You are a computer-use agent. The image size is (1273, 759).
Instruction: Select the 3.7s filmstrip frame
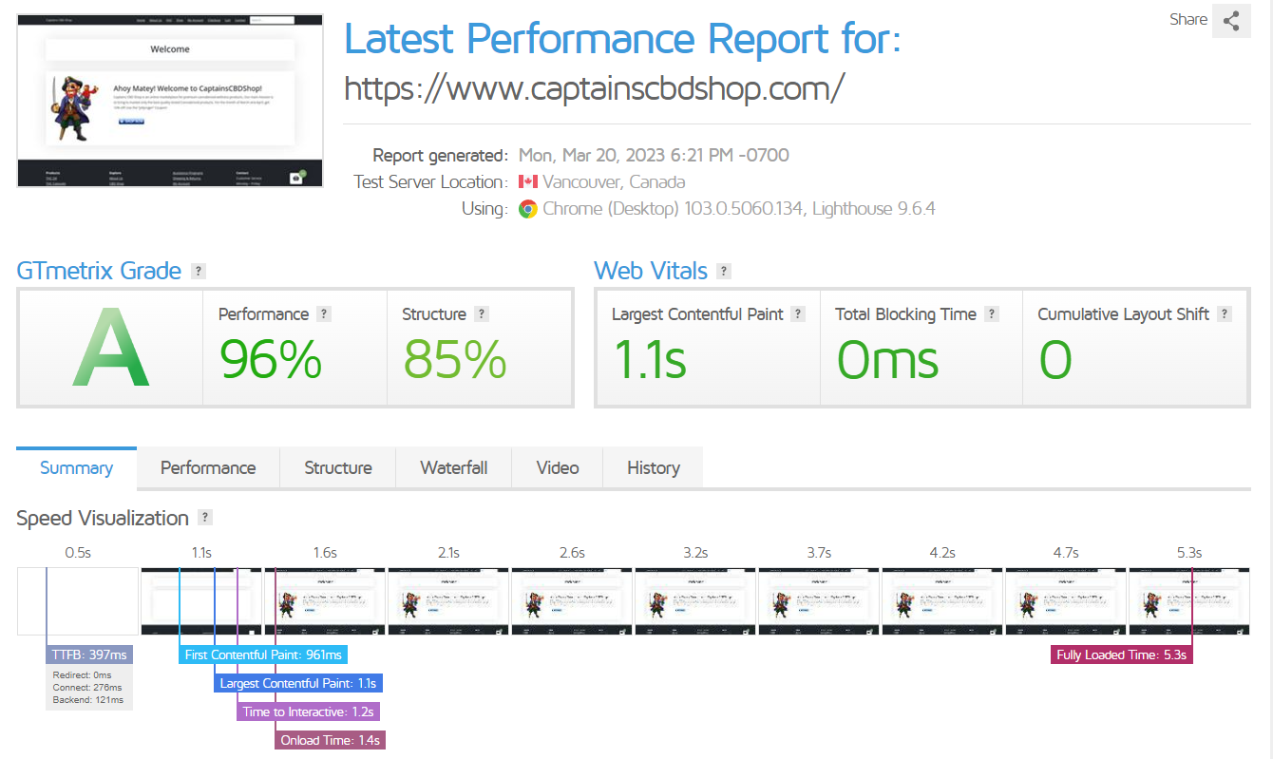coord(819,601)
